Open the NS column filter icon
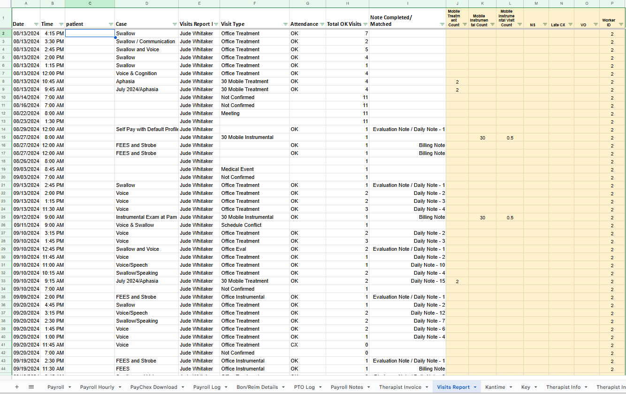626x394 pixels. click(x=544, y=25)
